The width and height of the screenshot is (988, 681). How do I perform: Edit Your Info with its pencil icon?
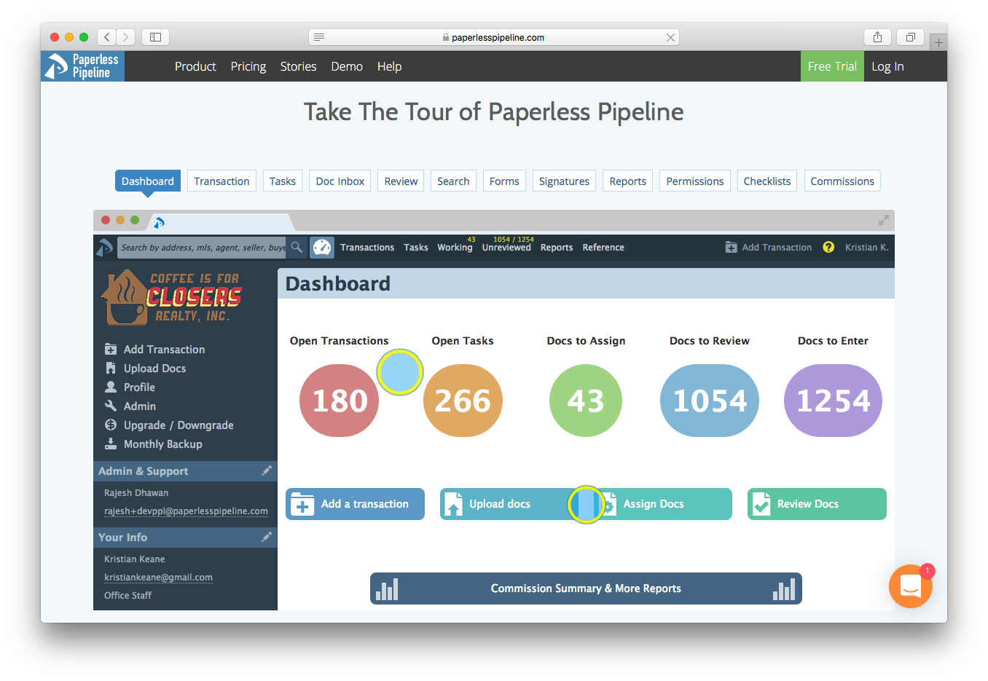(267, 537)
